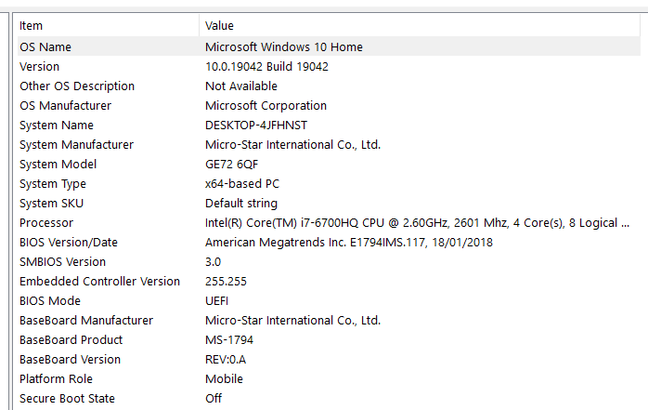Select the BaseBoard Product row
Image resolution: width=648 pixels, height=410 pixels.
pos(329,339)
